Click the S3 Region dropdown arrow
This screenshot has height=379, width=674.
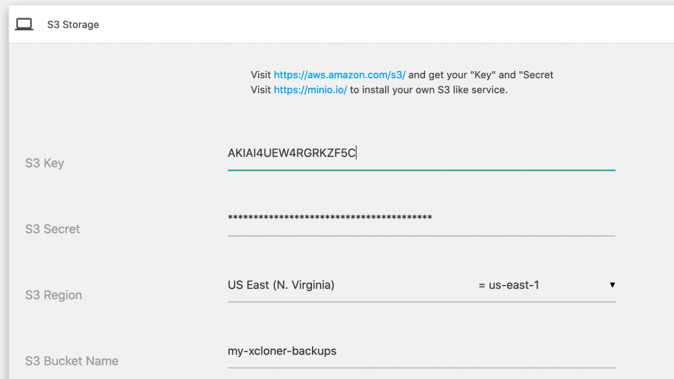[612, 285]
